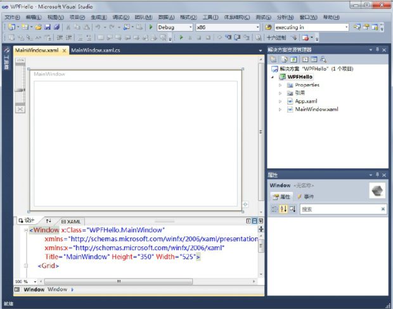Expand the App.xaml node

[280, 101]
